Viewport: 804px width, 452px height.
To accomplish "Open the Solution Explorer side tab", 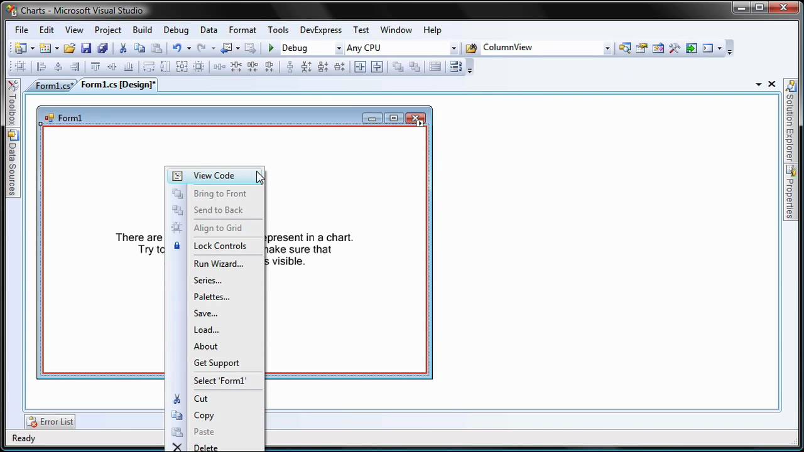I will pyautogui.click(x=790, y=122).
